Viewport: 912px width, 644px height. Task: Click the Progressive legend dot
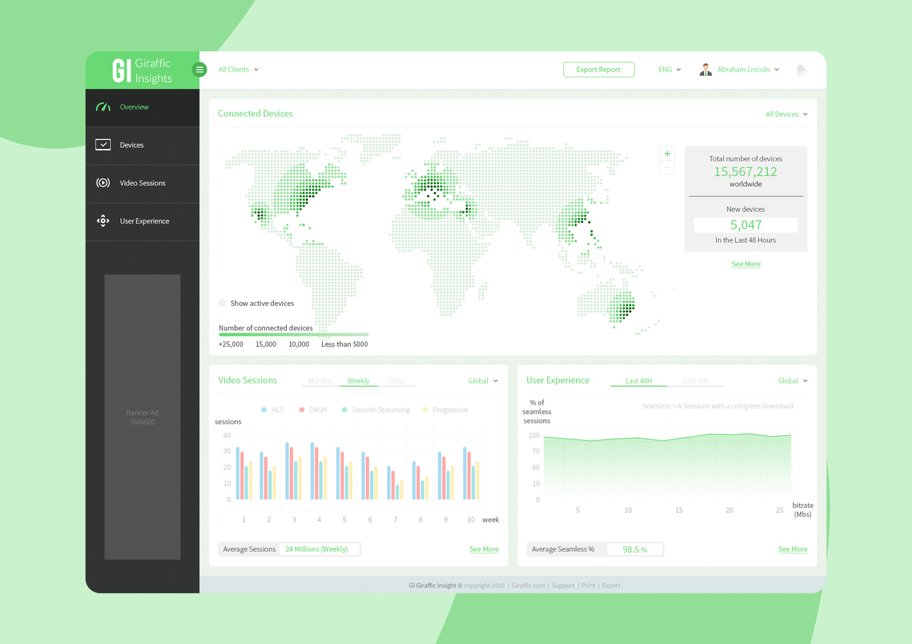pyautogui.click(x=426, y=410)
